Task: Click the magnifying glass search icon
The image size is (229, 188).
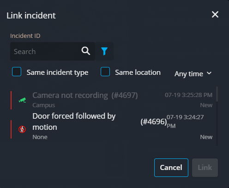Action: 86,51
